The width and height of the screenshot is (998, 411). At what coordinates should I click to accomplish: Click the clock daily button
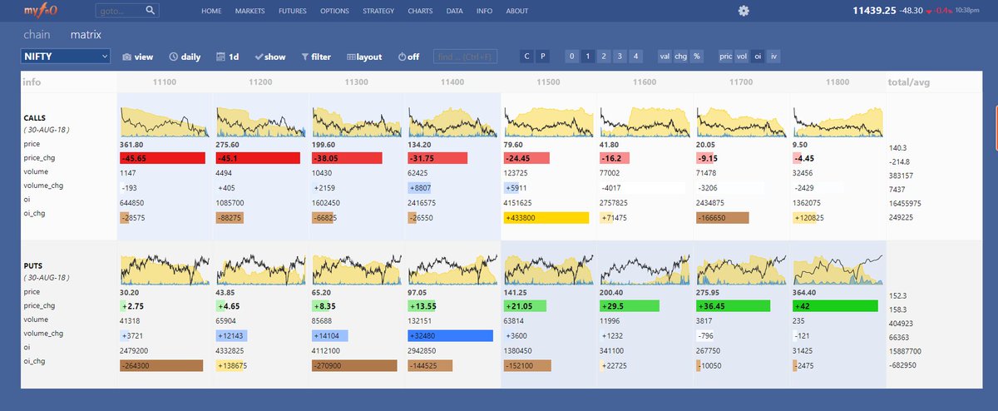[185, 57]
